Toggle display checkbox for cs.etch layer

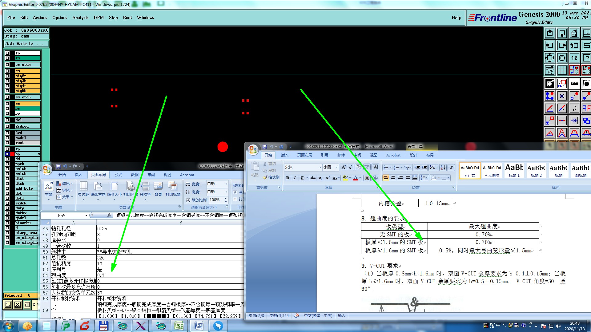pyautogui.click(x=7, y=65)
